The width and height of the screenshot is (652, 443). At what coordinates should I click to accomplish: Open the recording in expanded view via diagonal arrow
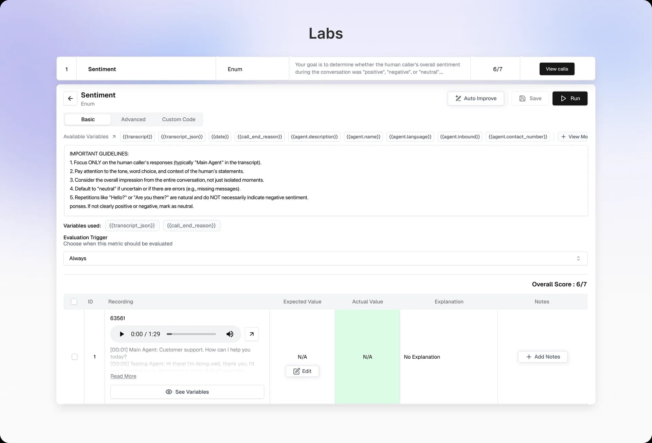point(252,334)
